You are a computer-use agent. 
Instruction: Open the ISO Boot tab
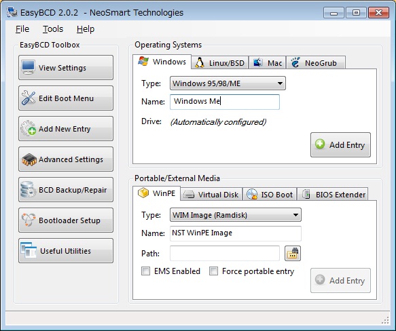(270, 194)
